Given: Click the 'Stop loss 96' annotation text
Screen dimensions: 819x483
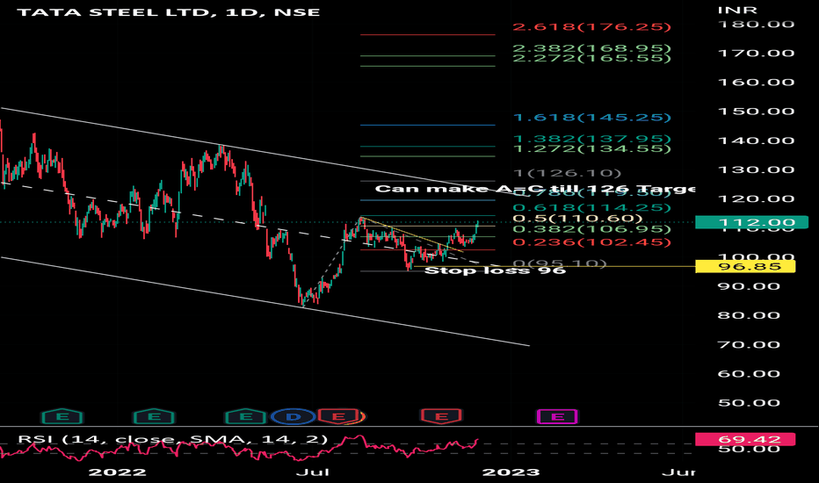Looking at the screenshot, I should (x=495, y=270).
